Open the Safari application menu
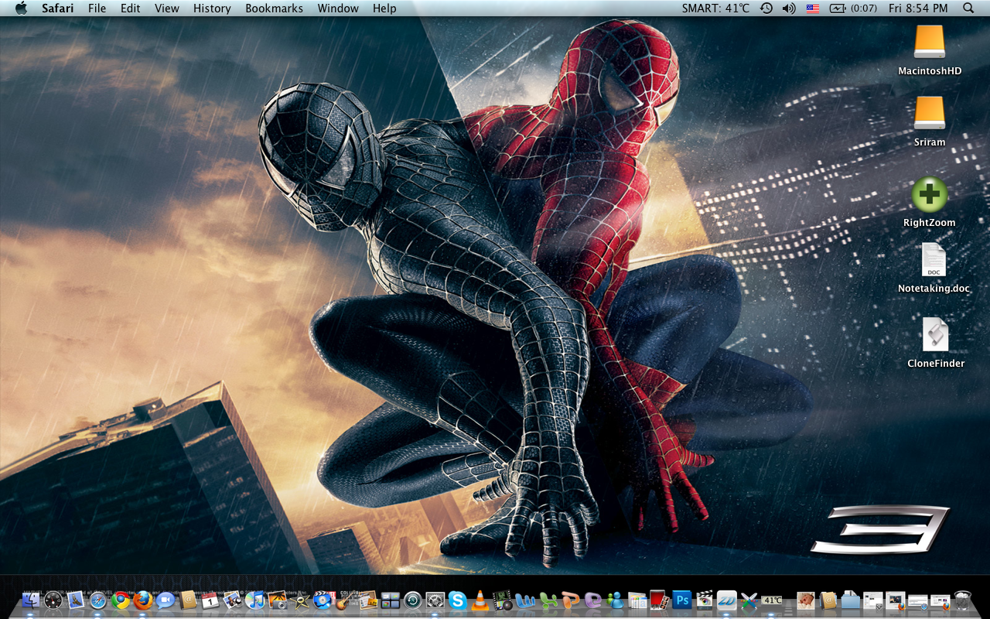Image resolution: width=990 pixels, height=619 pixels. tap(58, 9)
